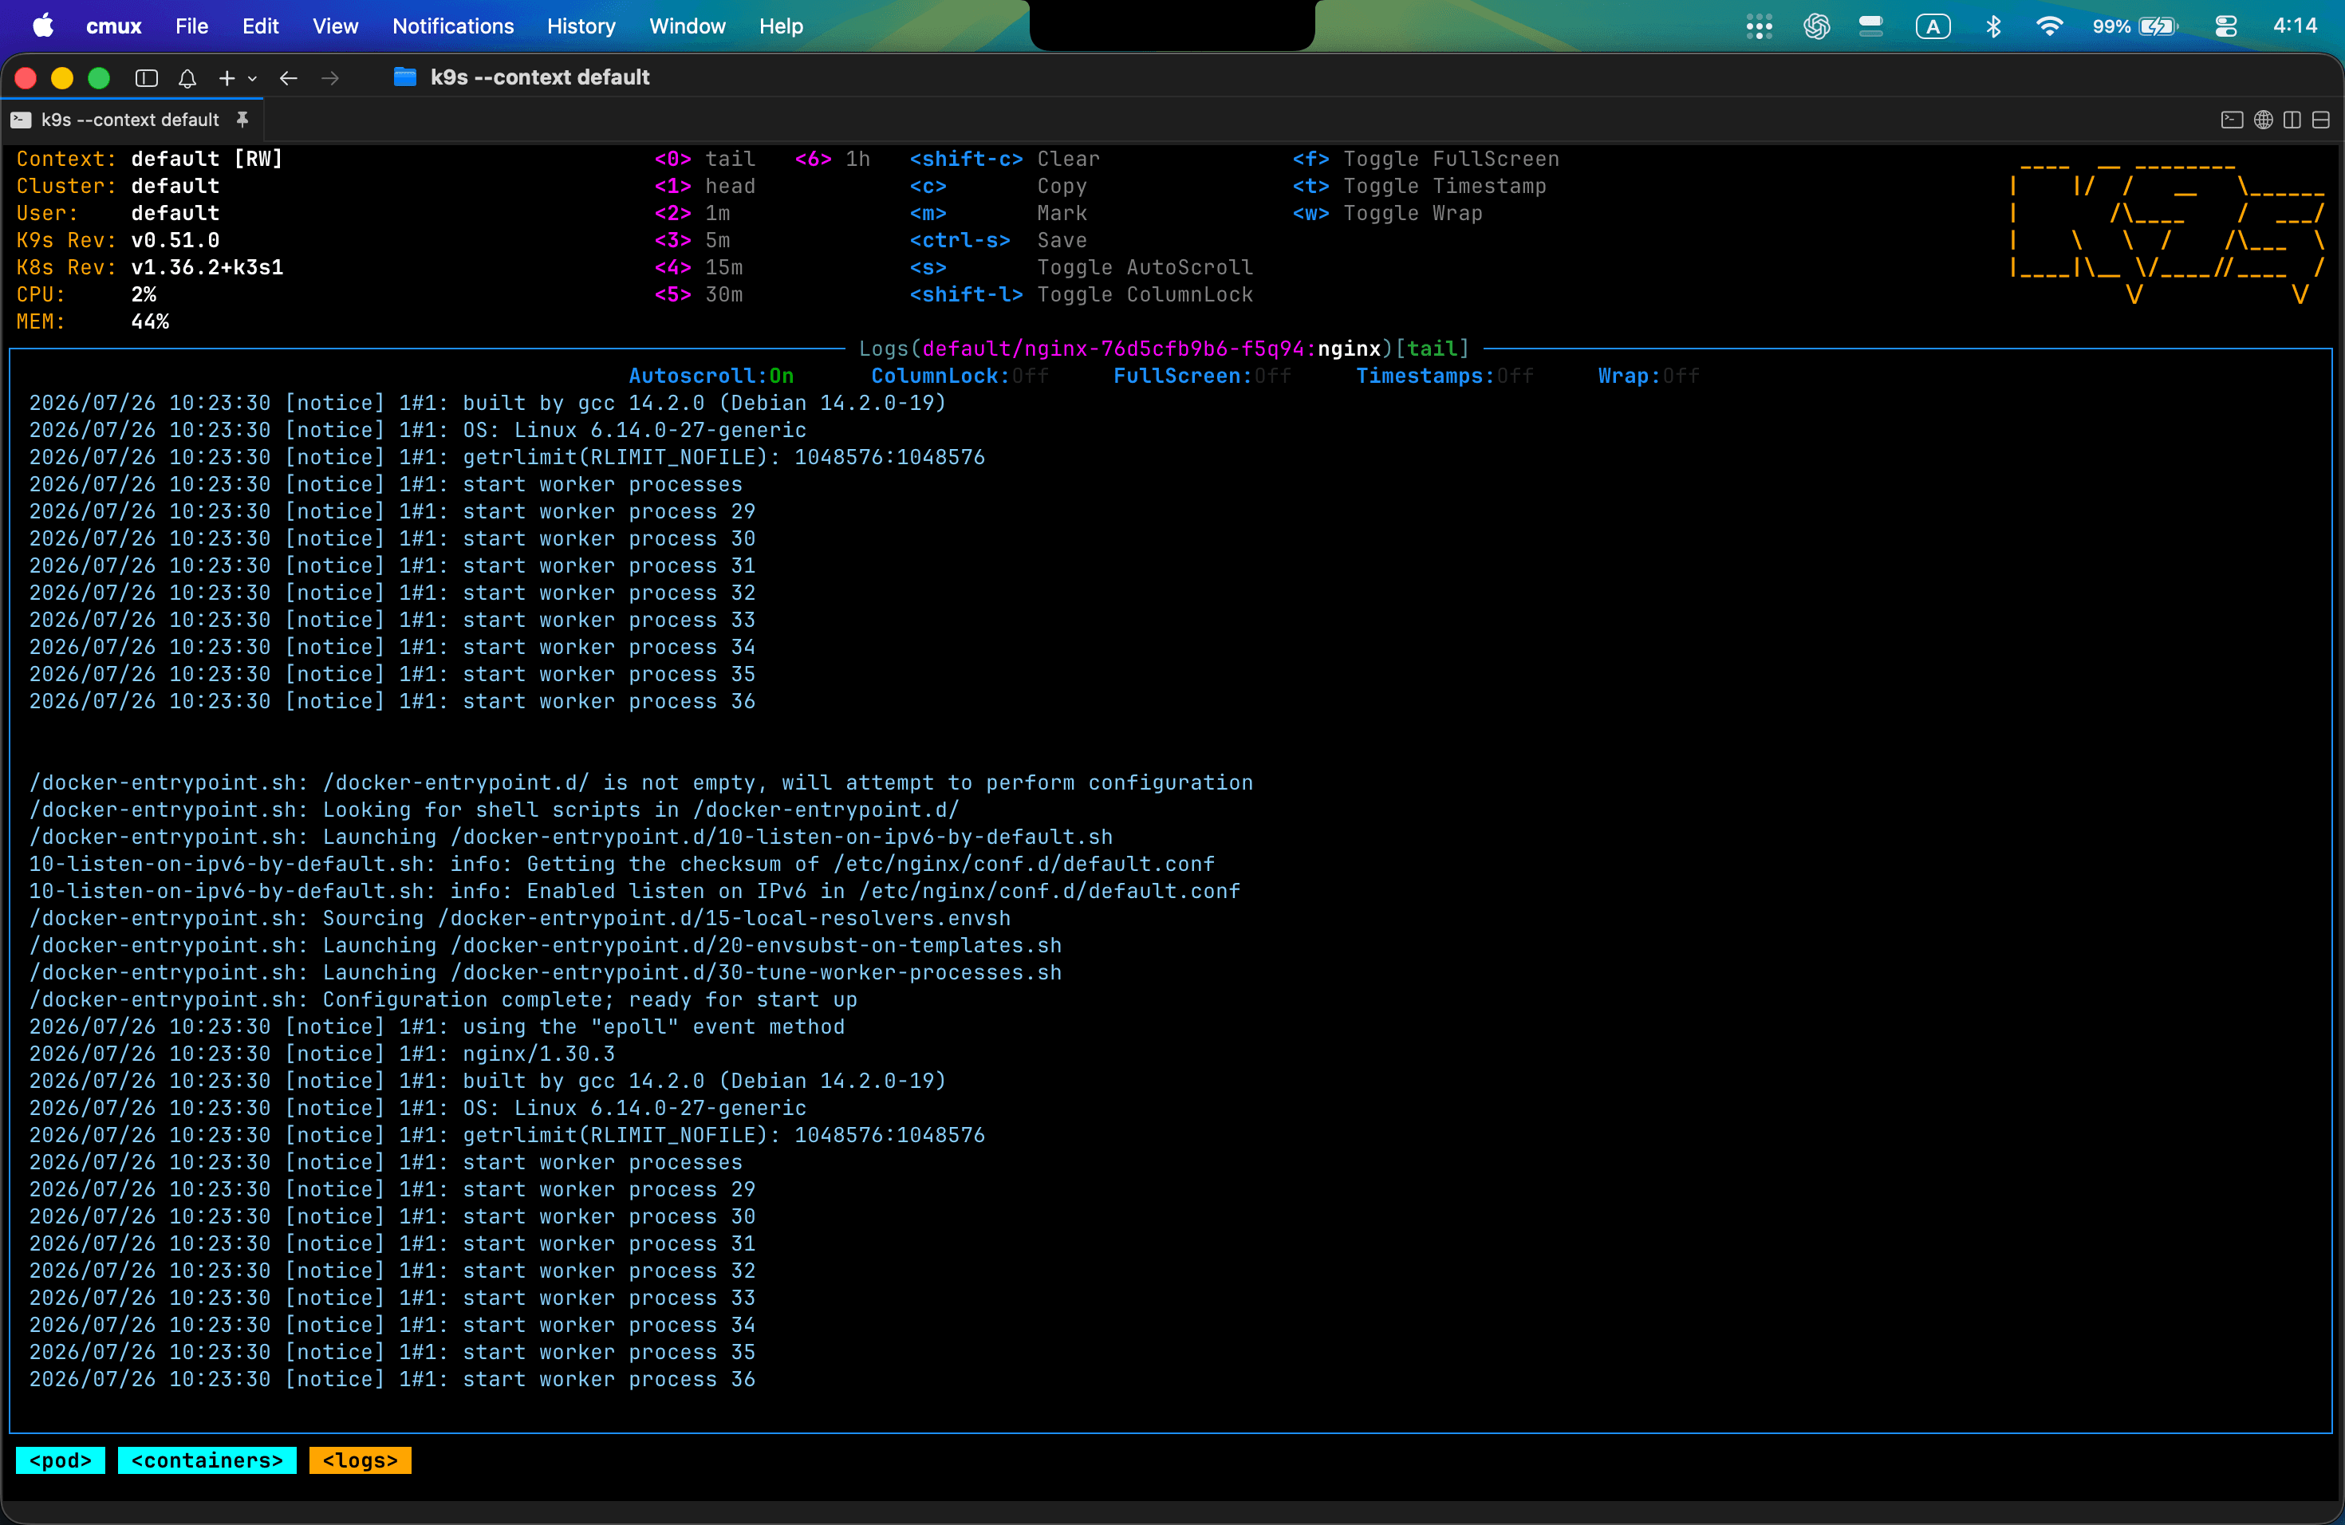Click the <c> Copy hint

998,185
